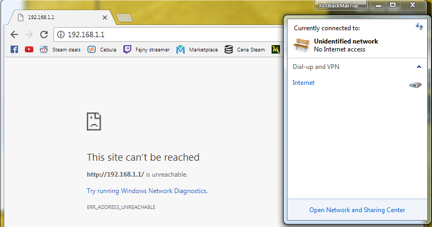Click the modem icon beside Internet connection
The height and width of the screenshot is (227, 432).
click(415, 84)
